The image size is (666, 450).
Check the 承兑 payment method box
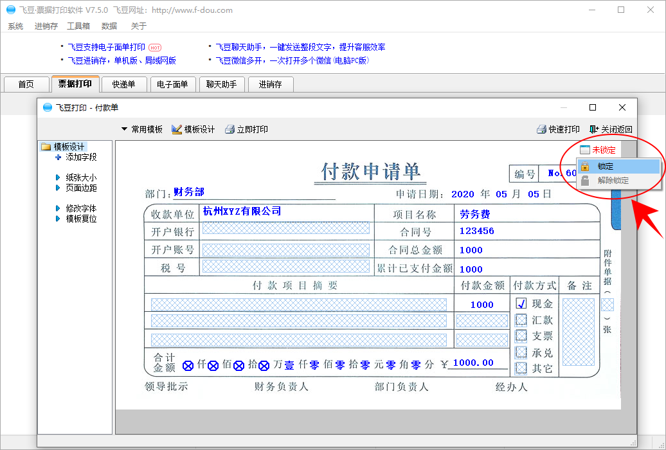(x=521, y=352)
